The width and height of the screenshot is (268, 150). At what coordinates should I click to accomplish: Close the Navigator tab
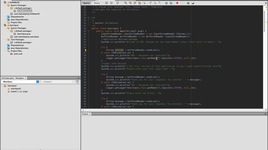(x=26, y=78)
